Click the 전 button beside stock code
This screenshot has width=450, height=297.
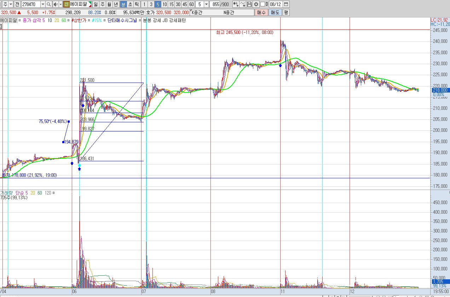click(17, 4)
